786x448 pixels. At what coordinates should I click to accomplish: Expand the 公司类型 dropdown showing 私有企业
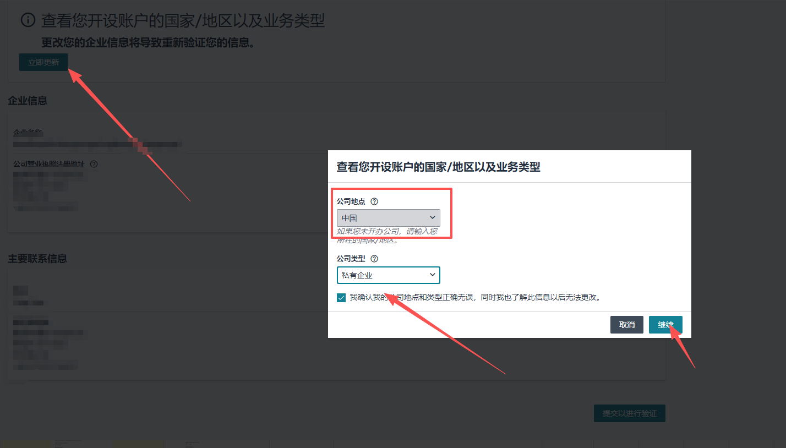pyautogui.click(x=388, y=275)
